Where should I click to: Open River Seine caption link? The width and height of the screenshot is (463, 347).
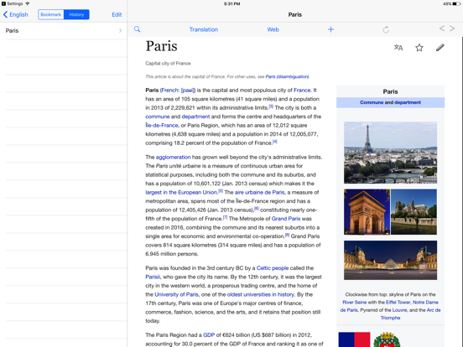pyautogui.click(x=354, y=302)
